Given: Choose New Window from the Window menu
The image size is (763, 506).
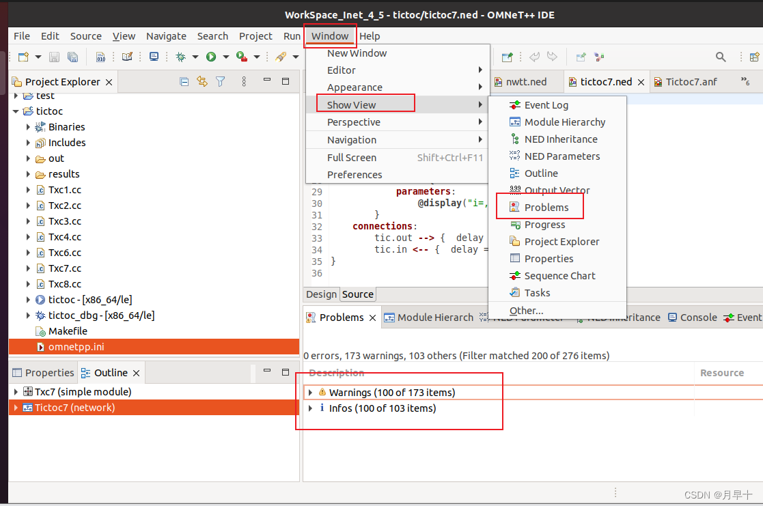Looking at the screenshot, I should point(357,53).
